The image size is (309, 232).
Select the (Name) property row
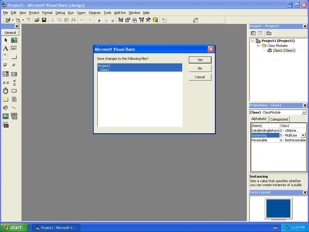[x=279, y=126]
